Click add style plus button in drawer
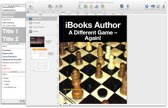The image size is (168, 108). click(x=4, y=101)
